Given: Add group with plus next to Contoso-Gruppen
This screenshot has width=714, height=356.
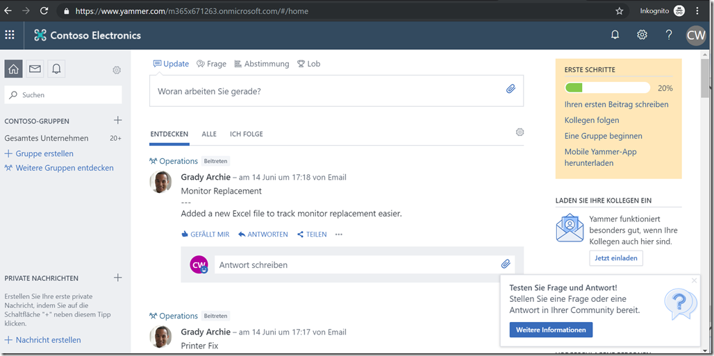Looking at the screenshot, I should [x=117, y=120].
